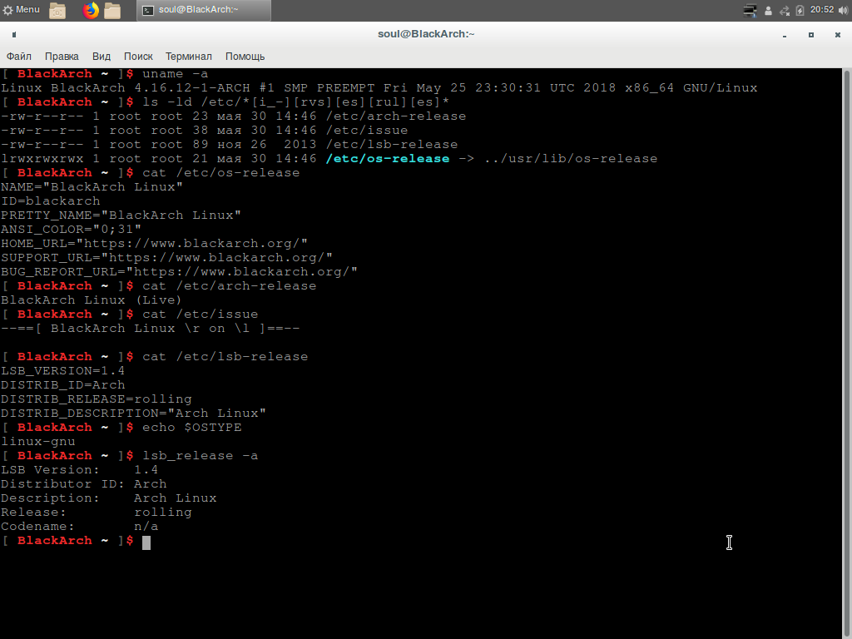Click the "Release: rolling" output line
852x639 pixels.
click(x=97, y=512)
